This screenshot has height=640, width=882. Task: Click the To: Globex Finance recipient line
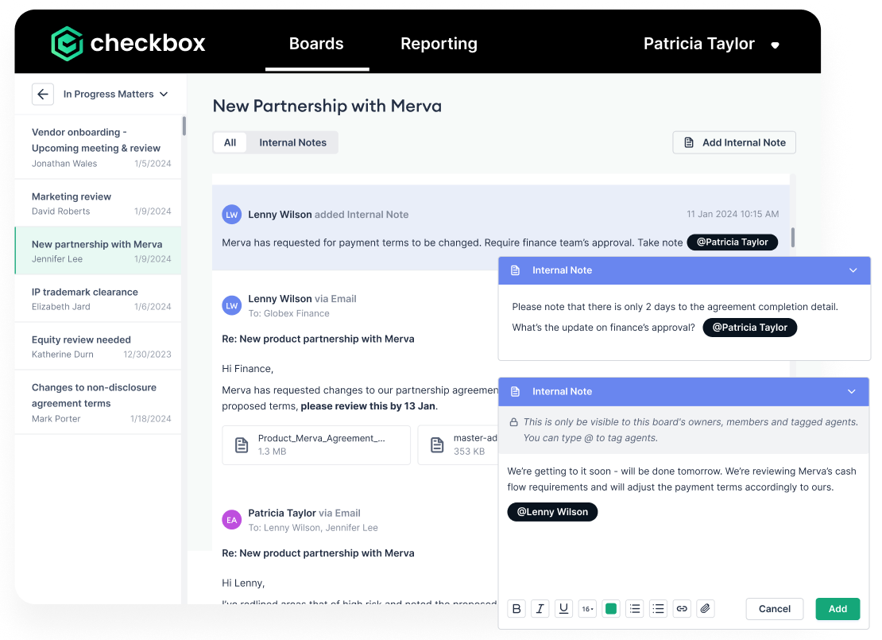click(289, 313)
